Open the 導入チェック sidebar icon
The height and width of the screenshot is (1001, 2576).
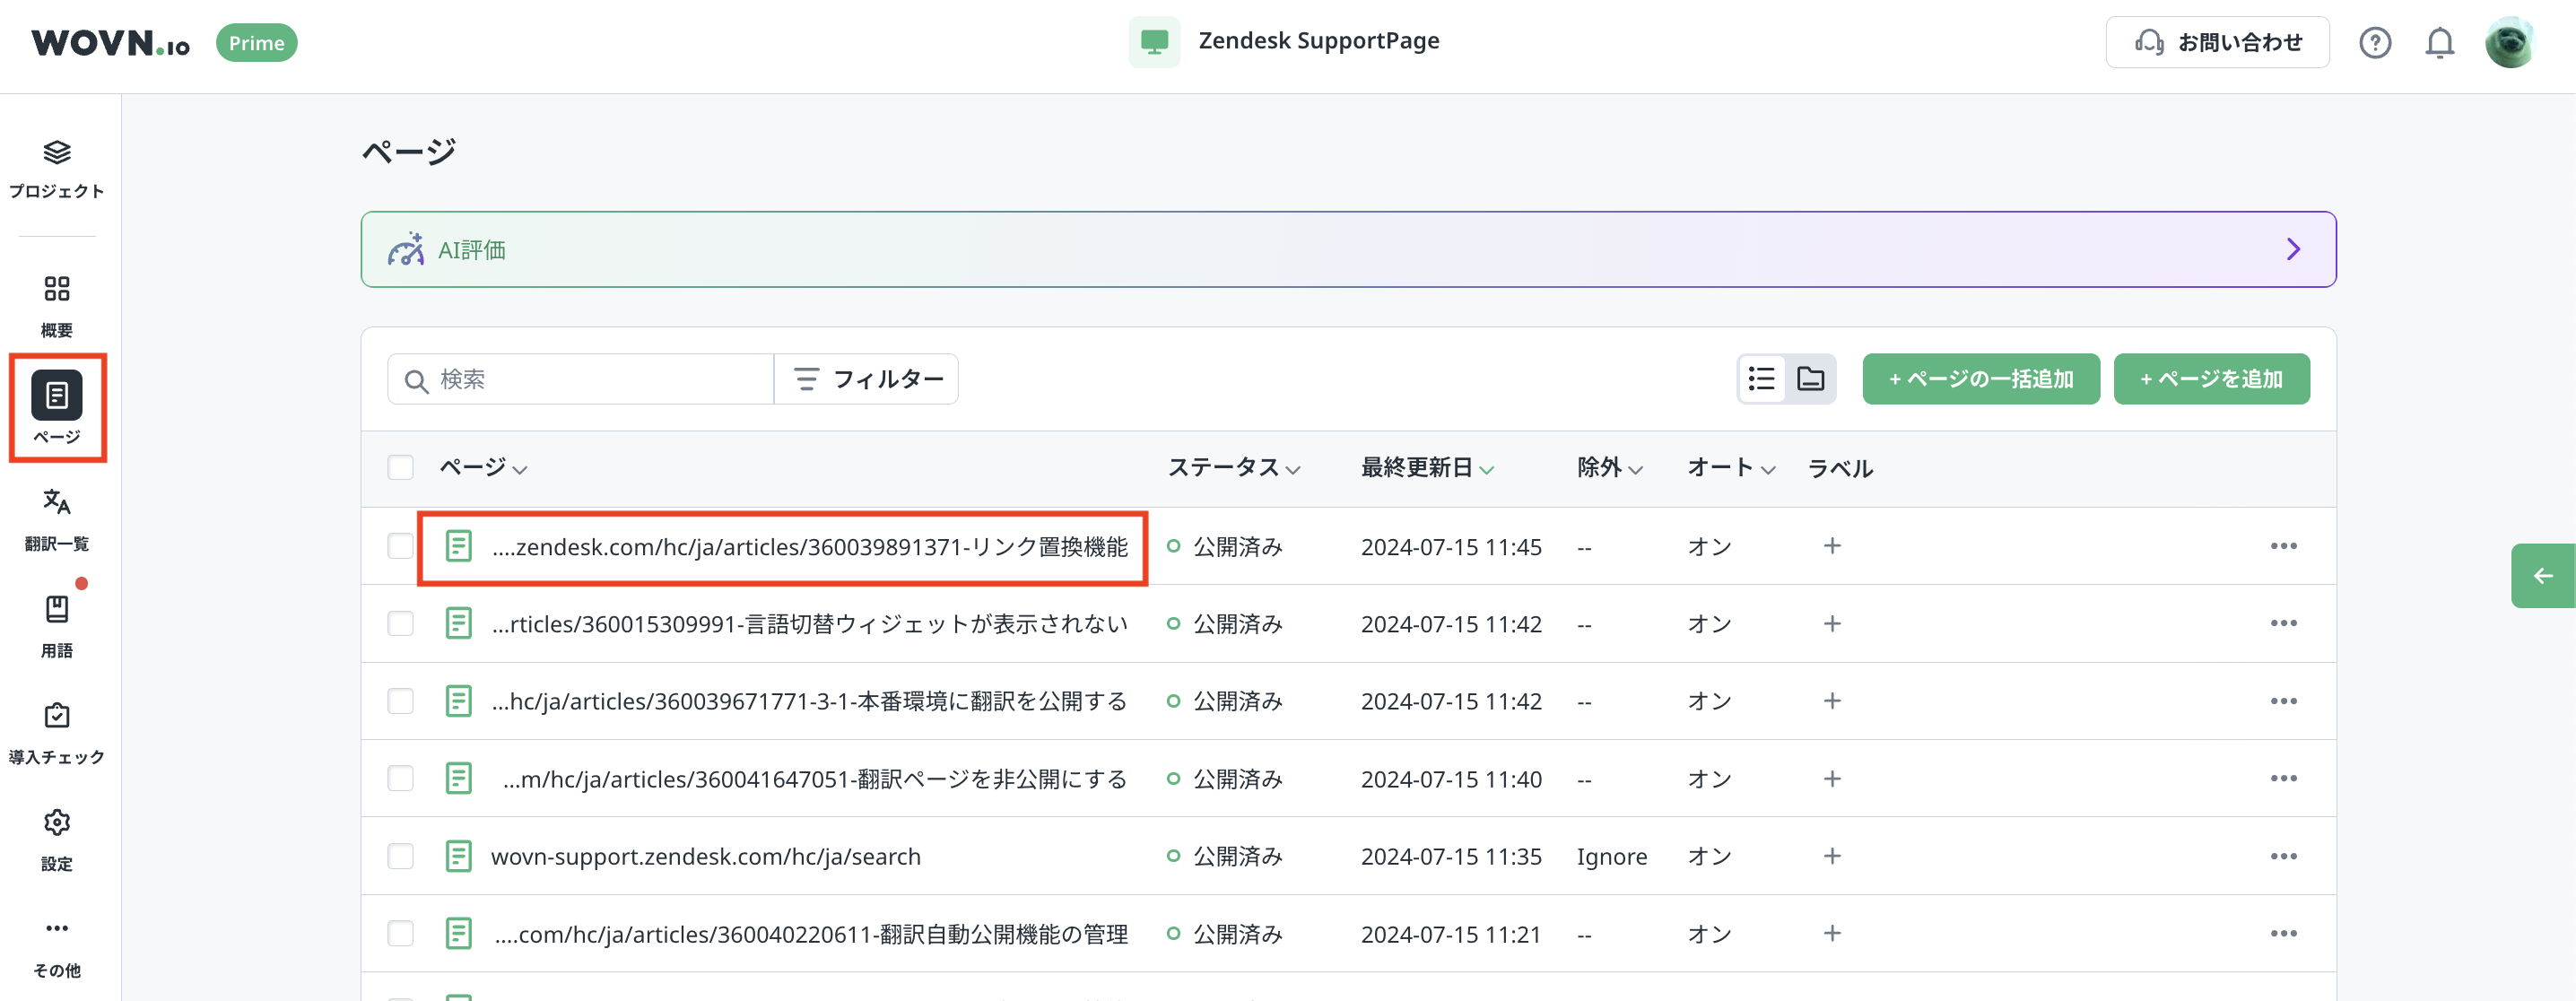click(57, 716)
